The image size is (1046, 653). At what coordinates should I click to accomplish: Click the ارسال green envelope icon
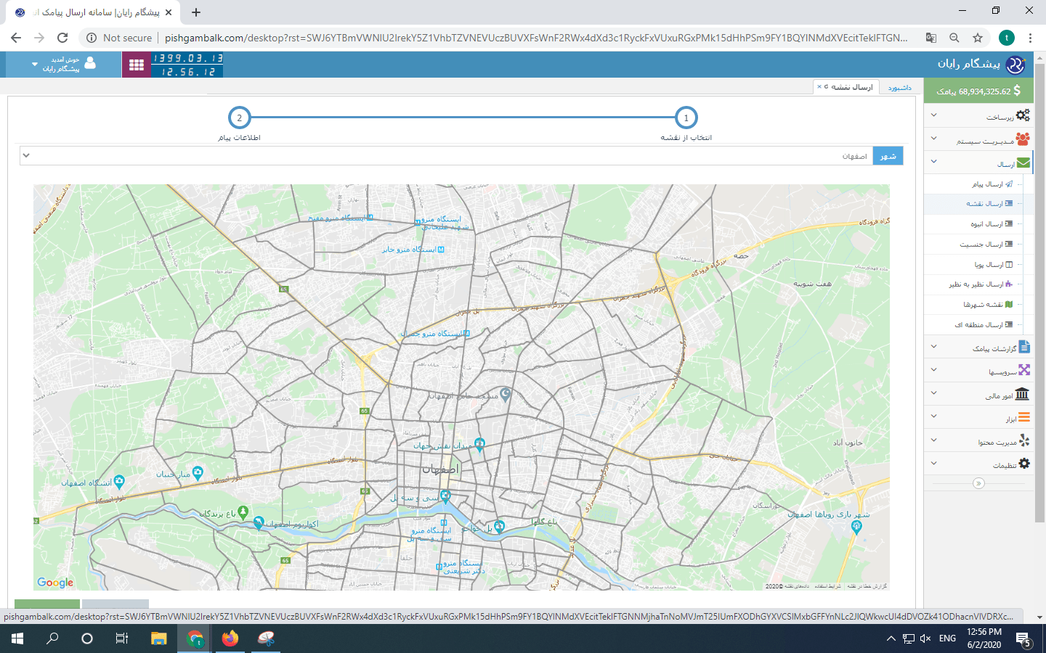tap(1023, 163)
